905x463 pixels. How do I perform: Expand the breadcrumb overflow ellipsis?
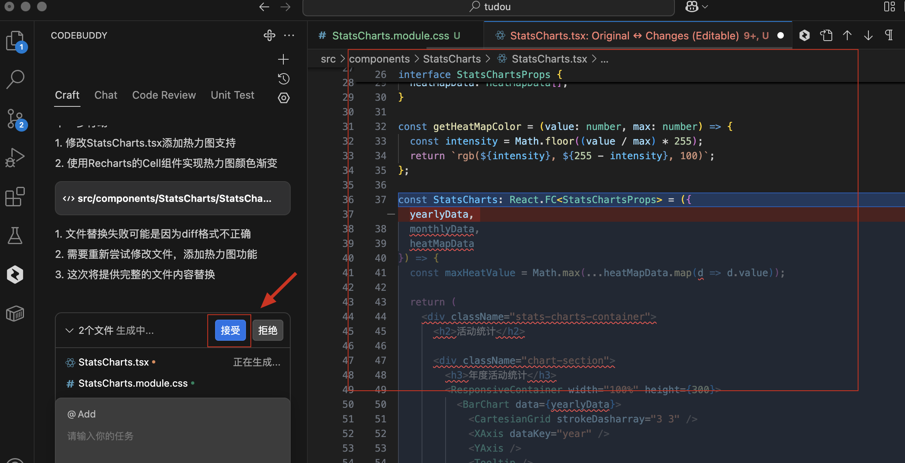point(605,59)
